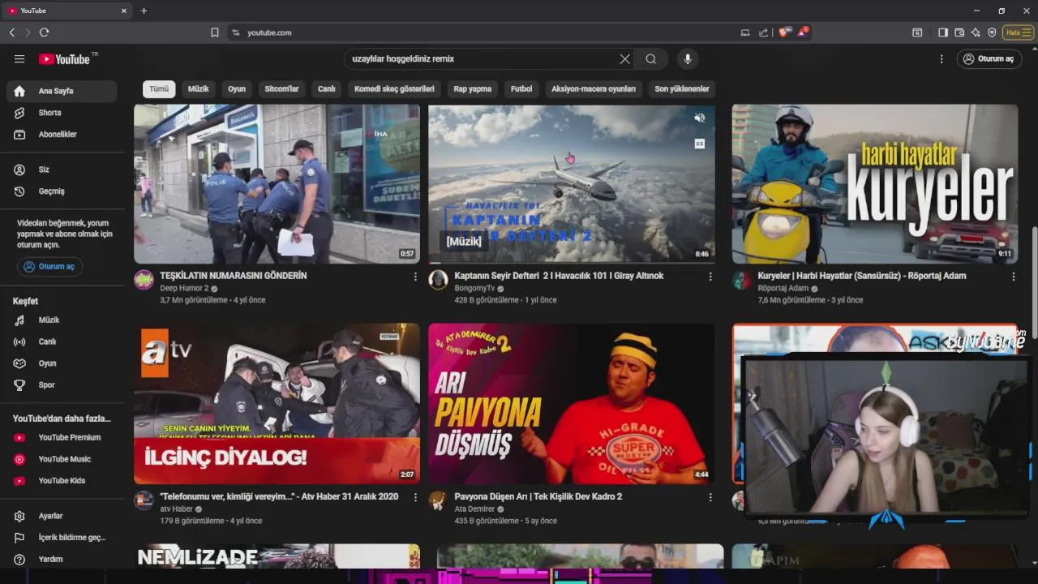The width and height of the screenshot is (1038, 584).
Task: Click the youtube.com address bar
Action: point(487,32)
